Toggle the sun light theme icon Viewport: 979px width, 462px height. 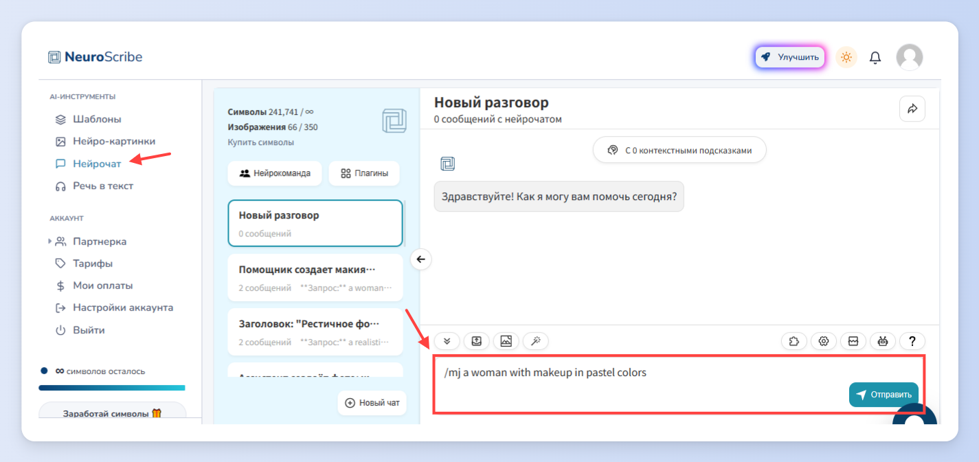[846, 57]
